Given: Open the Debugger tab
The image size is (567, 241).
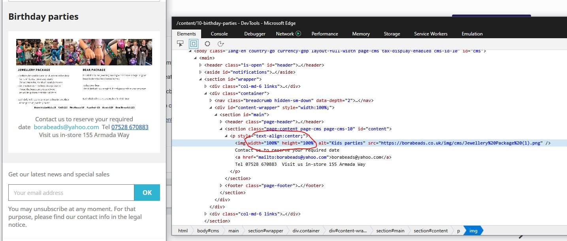Looking at the screenshot, I should tap(255, 34).
